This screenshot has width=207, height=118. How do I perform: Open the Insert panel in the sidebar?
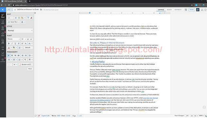3,22
